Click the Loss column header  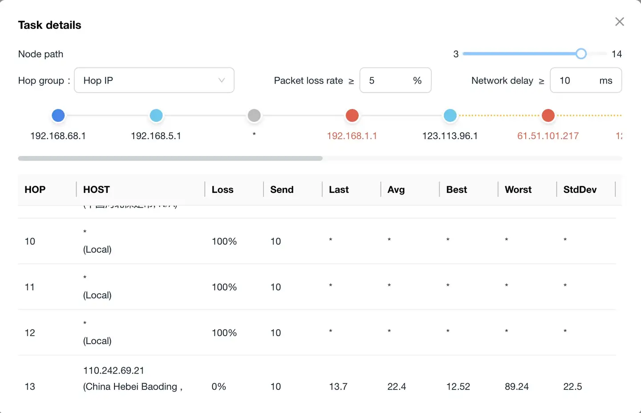(223, 190)
